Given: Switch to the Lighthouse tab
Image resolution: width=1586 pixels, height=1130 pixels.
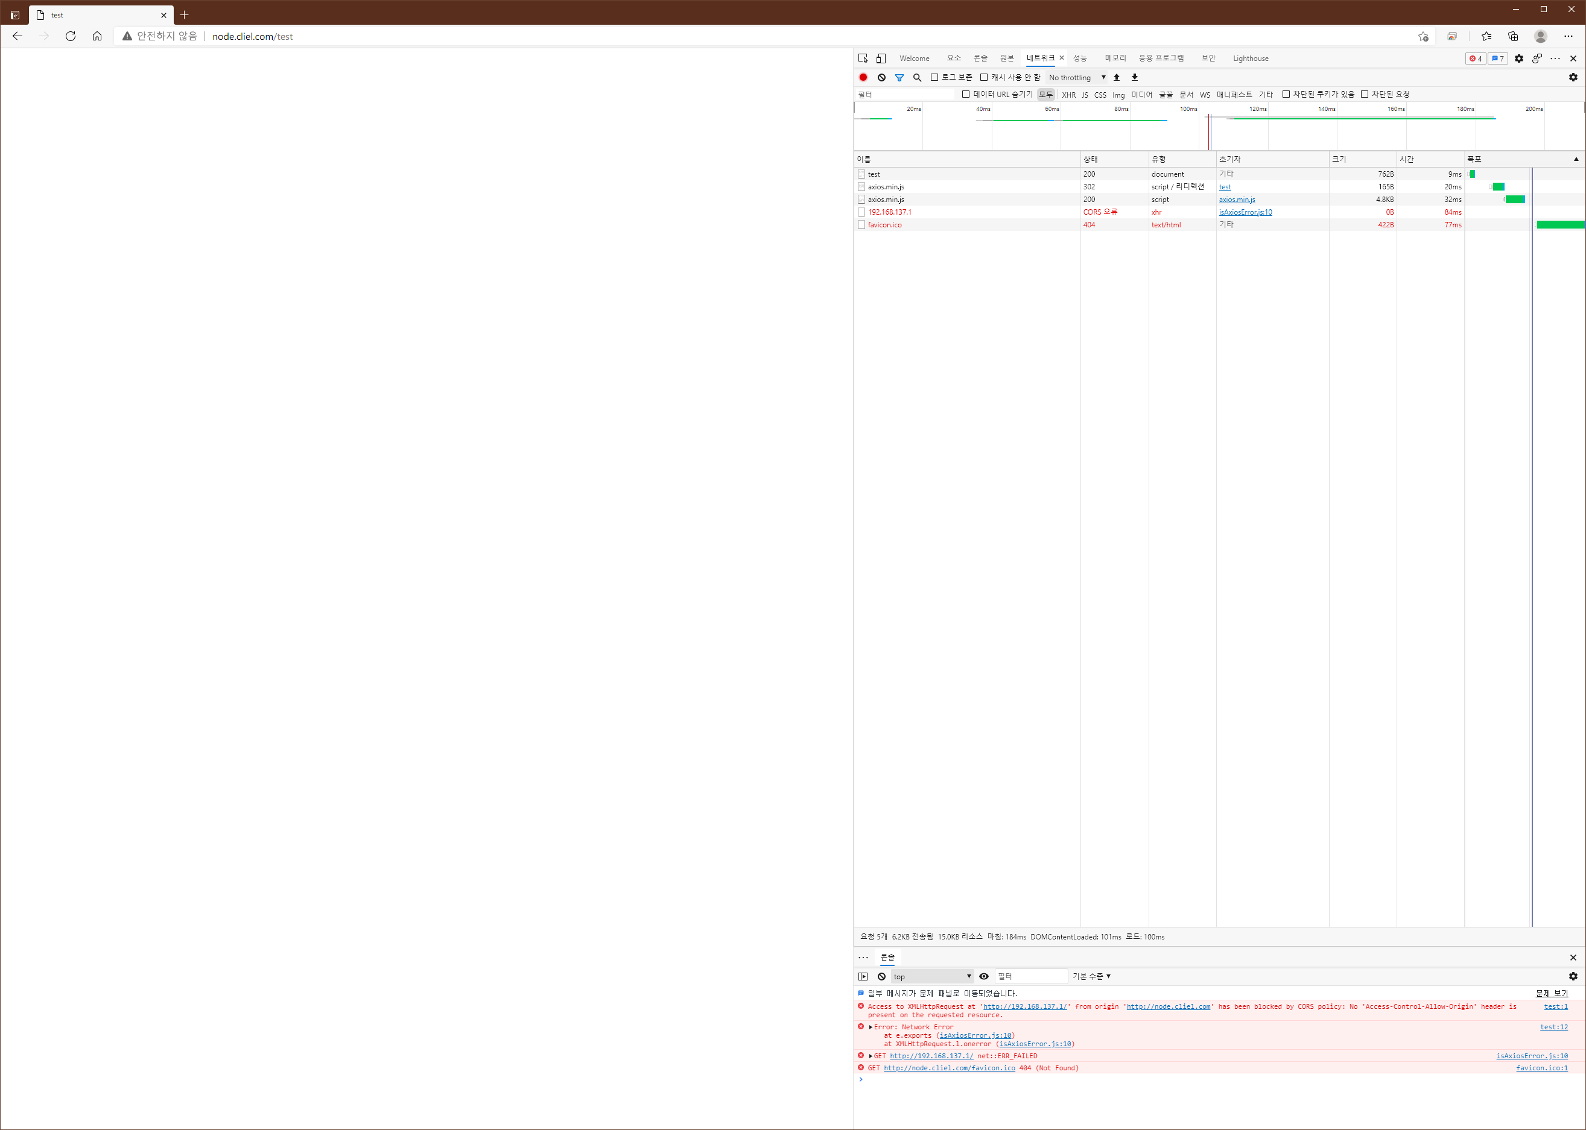Looking at the screenshot, I should 1251,58.
